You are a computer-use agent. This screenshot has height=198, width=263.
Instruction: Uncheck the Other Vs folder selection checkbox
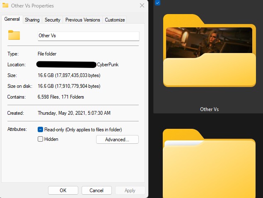[157, 2]
